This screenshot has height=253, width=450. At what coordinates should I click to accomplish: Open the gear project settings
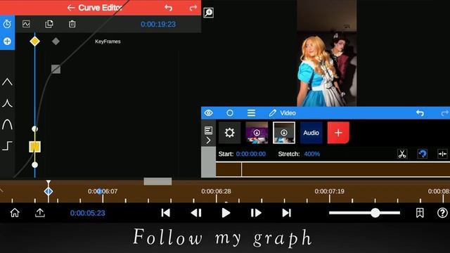[x=230, y=133]
